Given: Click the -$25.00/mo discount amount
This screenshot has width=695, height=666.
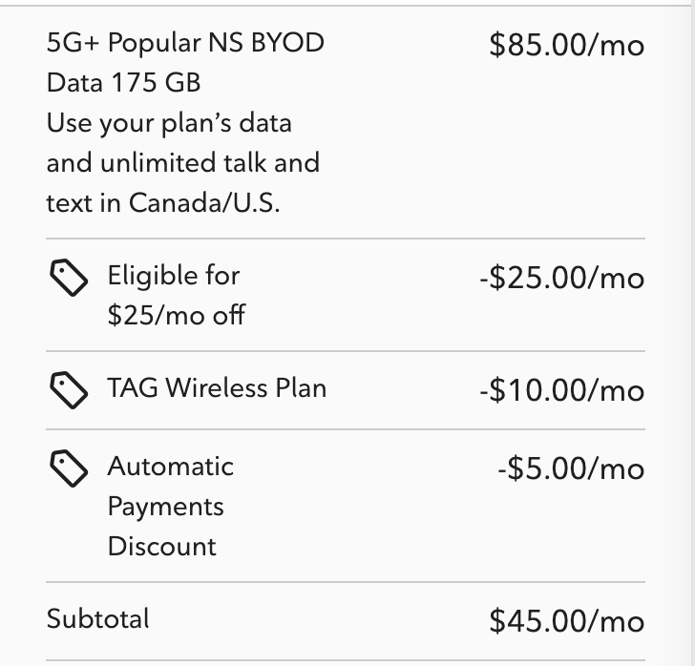Looking at the screenshot, I should [x=561, y=279].
